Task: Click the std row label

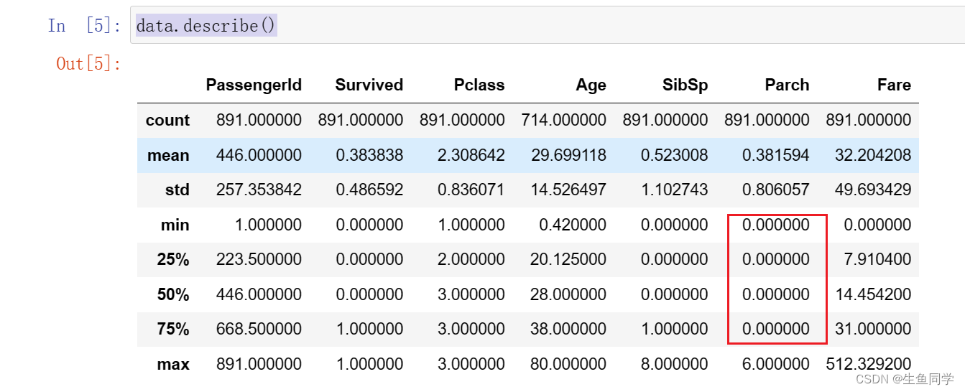Action: 177,190
